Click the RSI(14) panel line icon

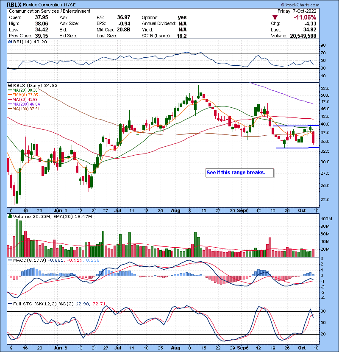pos(10,42)
